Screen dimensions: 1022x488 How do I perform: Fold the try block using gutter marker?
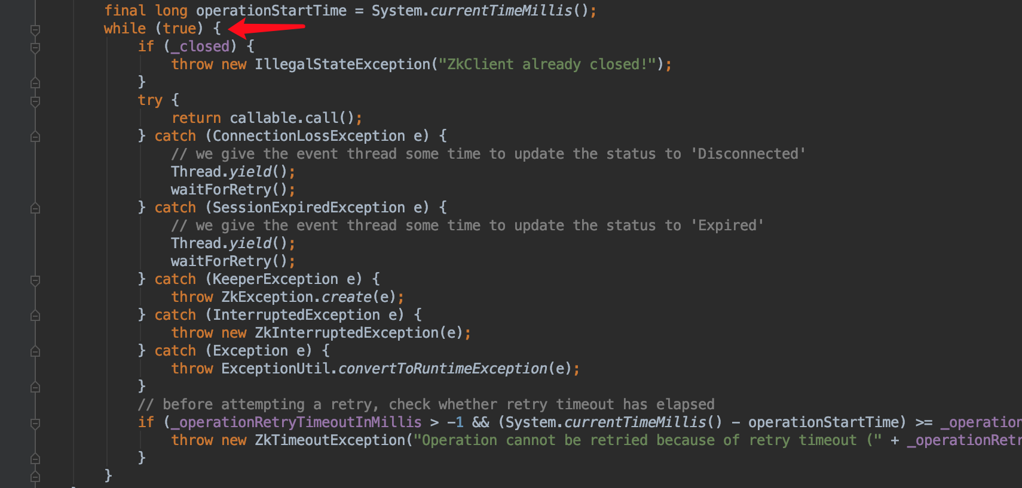click(35, 101)
